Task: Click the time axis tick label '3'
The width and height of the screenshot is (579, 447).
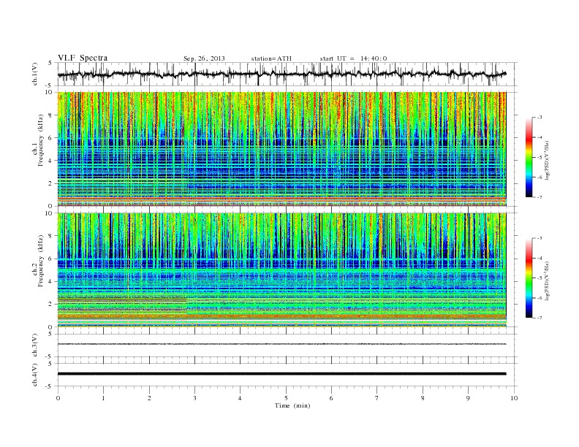Action: click(194, 398)
